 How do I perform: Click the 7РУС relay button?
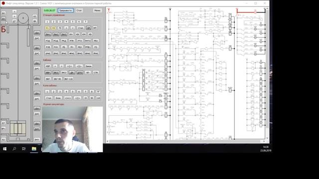(x=96, y=53)
